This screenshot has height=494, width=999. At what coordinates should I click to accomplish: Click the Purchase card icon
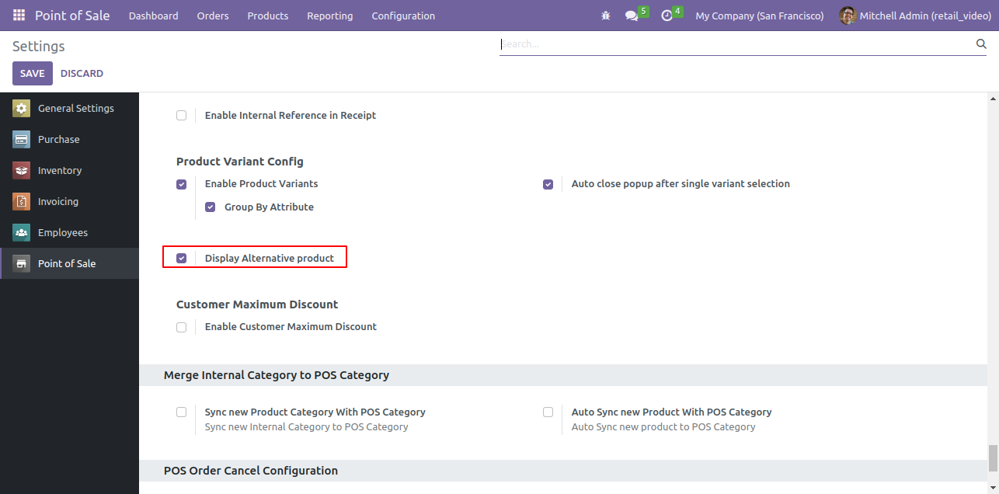pyautogui.click(x=21, y=140)
